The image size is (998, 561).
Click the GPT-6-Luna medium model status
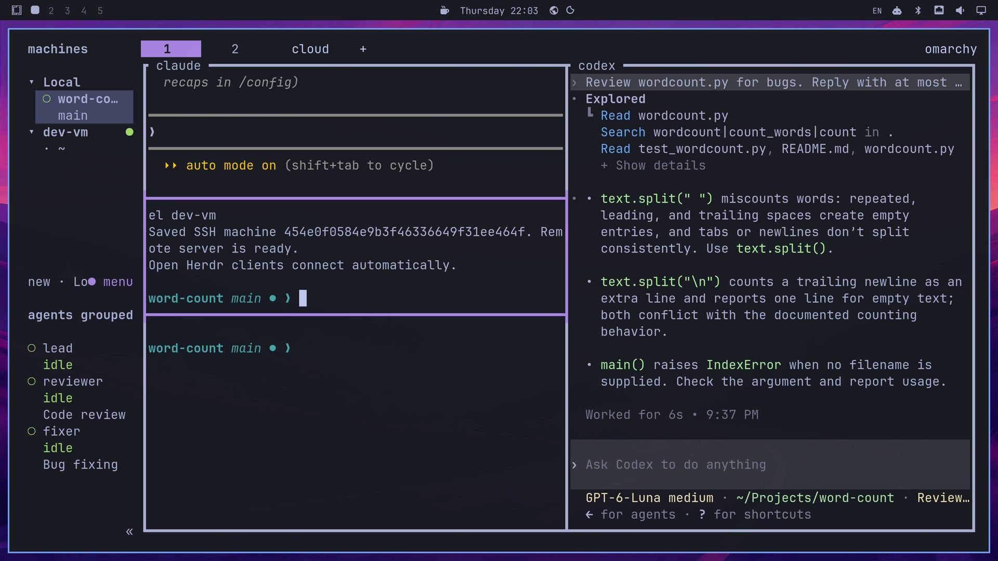(649, 498)
